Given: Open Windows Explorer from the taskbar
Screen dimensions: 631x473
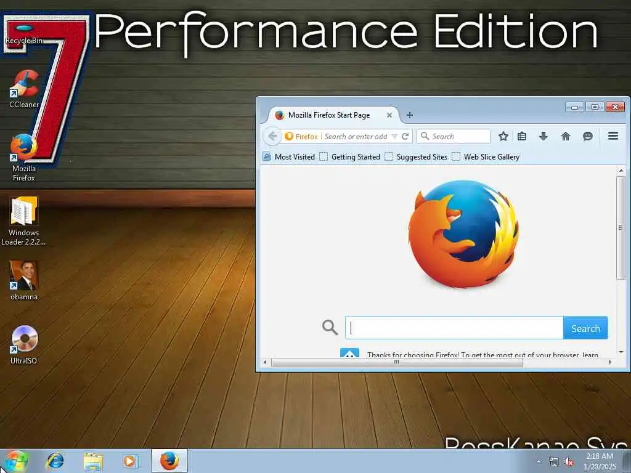Looking at the screenshot, I should (94, 461).
